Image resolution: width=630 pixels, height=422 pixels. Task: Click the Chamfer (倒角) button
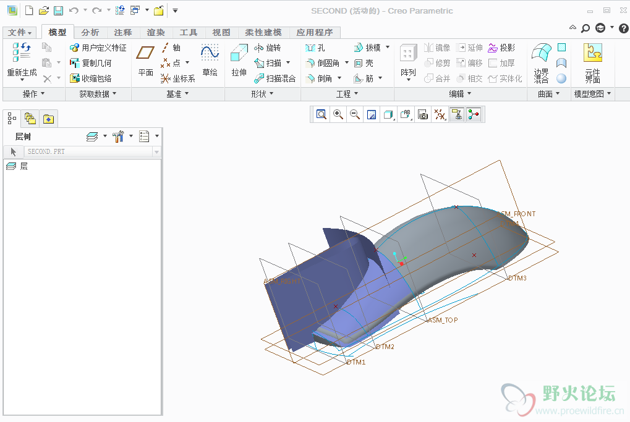point(318,78)
